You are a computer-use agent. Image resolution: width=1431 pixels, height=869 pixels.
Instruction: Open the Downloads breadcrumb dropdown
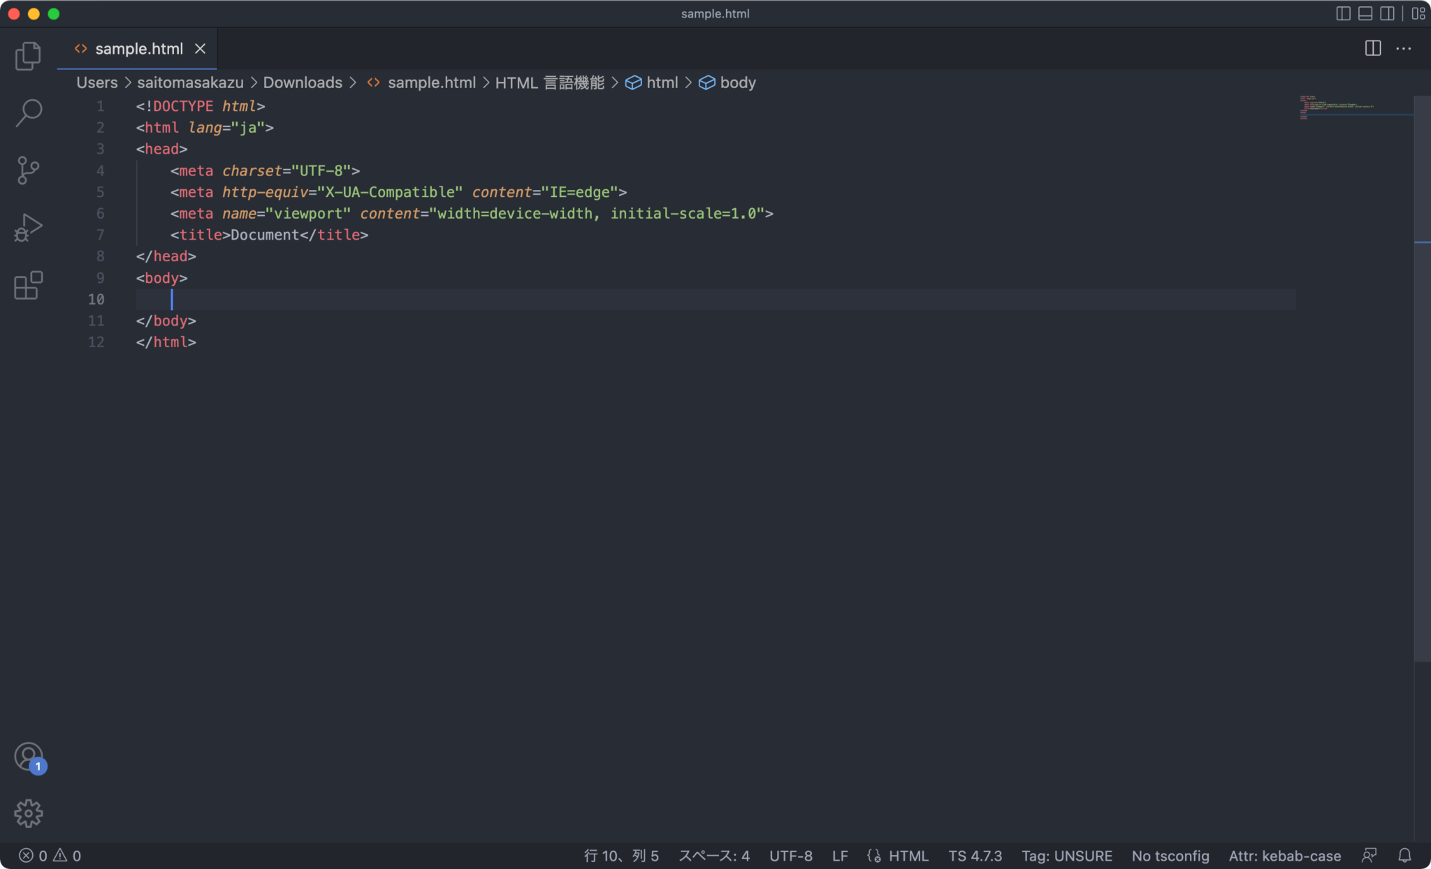pos(302,82)
